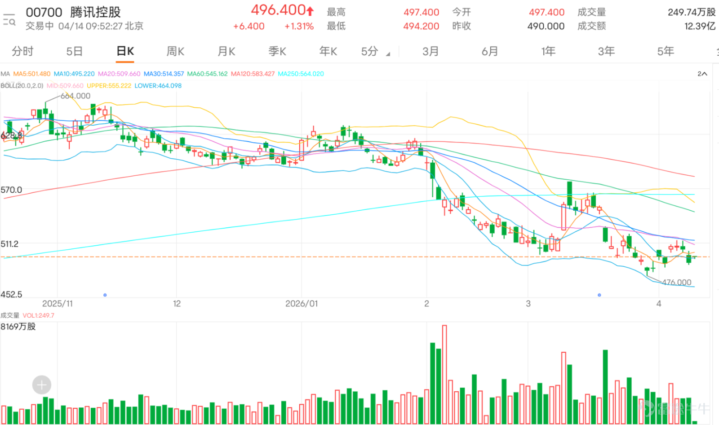Open the stock search list icon
The height and width of the screenshot is (425, 719).
9,19
